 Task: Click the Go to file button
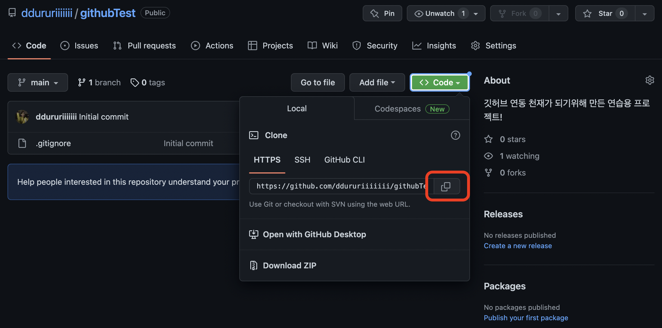pyautogui.click(x=318, y=82)
